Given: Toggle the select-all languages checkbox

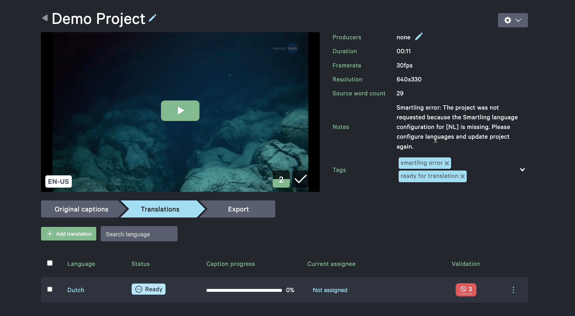Looking at the screenshot, I should [50, 263].
